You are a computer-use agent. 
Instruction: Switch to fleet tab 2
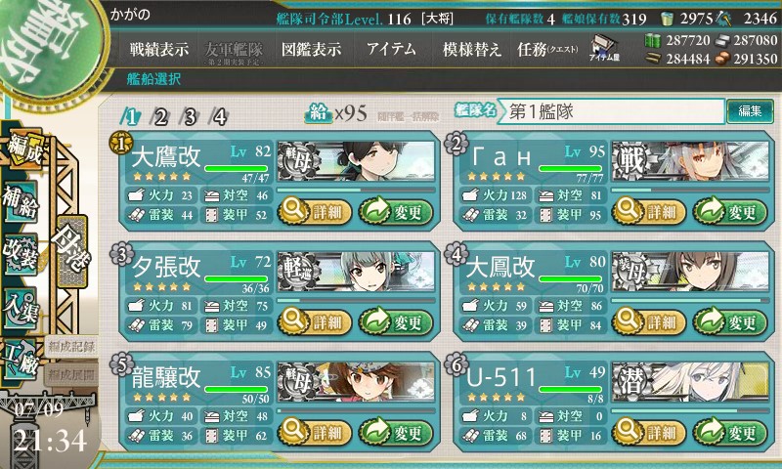tap(160, 117)
